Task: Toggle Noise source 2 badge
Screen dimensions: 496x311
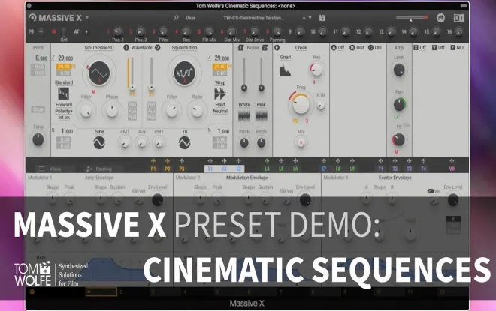Action: (265, 48)
